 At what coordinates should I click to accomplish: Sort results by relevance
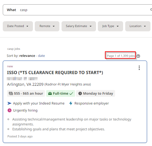click(27, 56)
